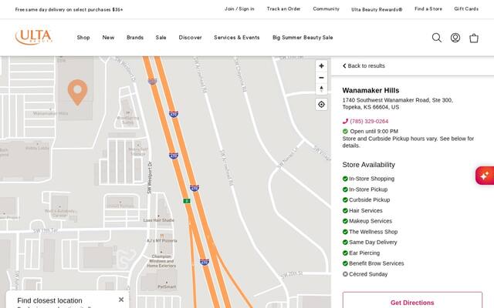494x308 pixels.
Task: Open the Shop menu
Action: point(83,38)
